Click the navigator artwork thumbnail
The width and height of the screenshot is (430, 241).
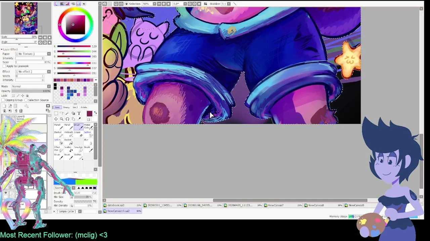point(26,18)
